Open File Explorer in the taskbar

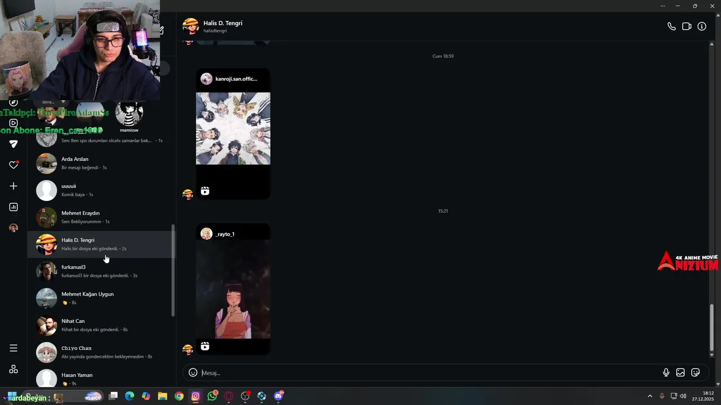(x=162, y=396)
